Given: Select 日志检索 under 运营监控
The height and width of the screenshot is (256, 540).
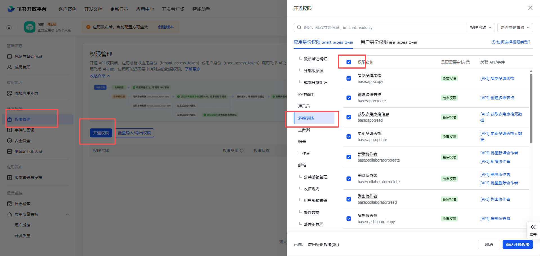Looking at the screenshot, I should point(22,203).
